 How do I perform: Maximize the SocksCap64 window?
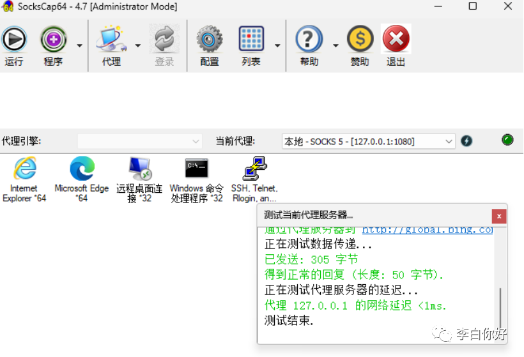click(472, 6)
